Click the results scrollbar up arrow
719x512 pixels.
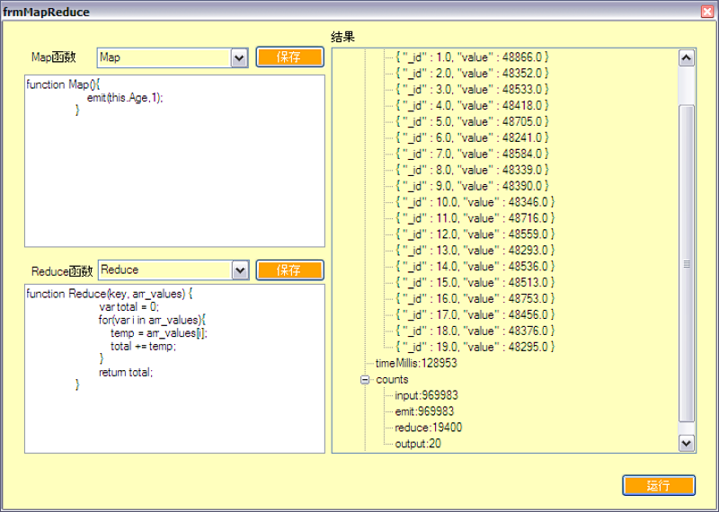point(686,57)
